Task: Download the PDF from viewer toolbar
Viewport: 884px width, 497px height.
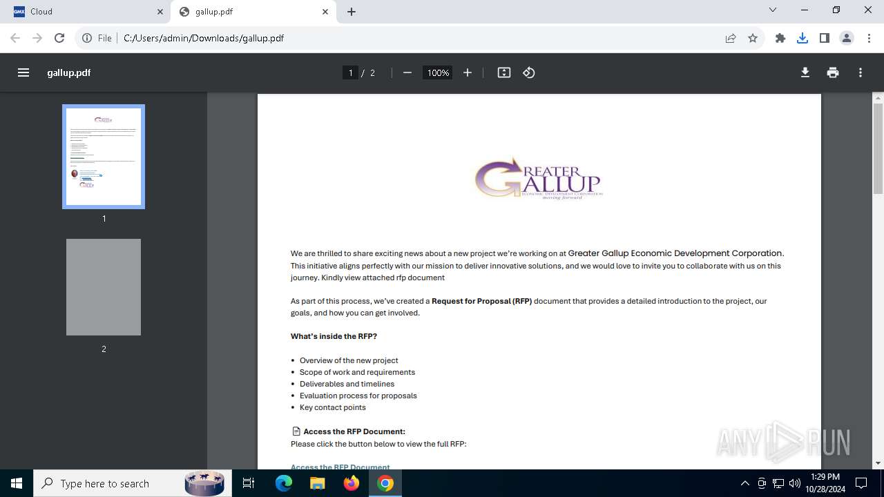Action: tap(805, 72)
